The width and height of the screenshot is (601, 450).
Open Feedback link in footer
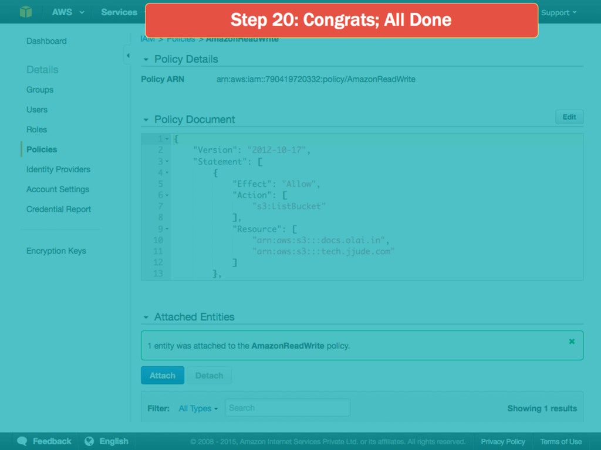pyautogui.click(x=52, y=441)
